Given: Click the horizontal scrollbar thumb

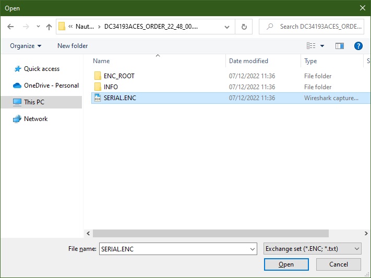Looking at the screenshot, I should [x=211, y=233].
